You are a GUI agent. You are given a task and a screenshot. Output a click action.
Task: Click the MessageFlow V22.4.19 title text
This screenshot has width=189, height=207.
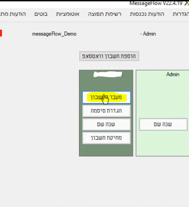tap(156, 3)
